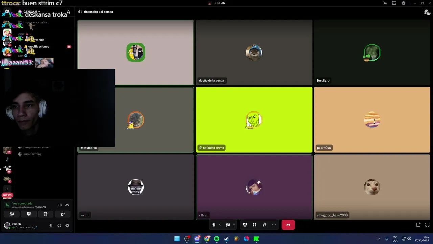Open camera options dropdown arrow
The width and height of the screenshot is (433, 244).
[234, 225]
